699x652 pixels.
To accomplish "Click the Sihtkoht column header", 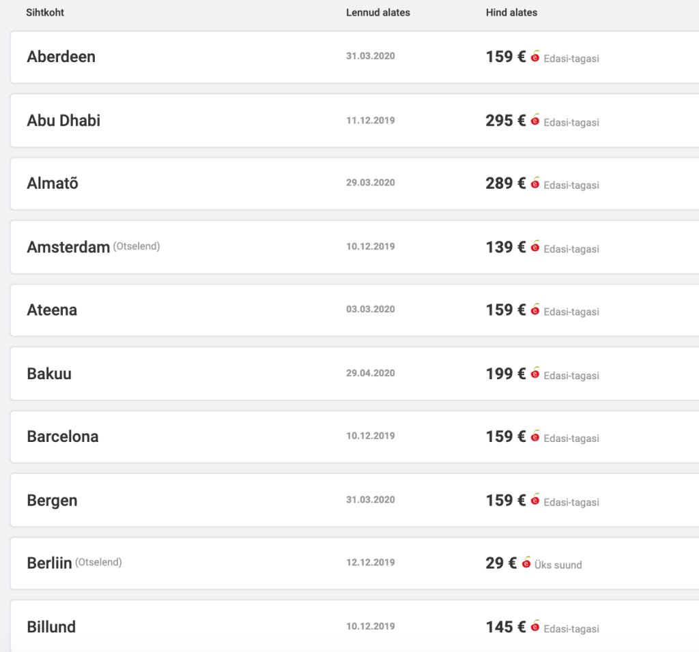I will (45, 12).
